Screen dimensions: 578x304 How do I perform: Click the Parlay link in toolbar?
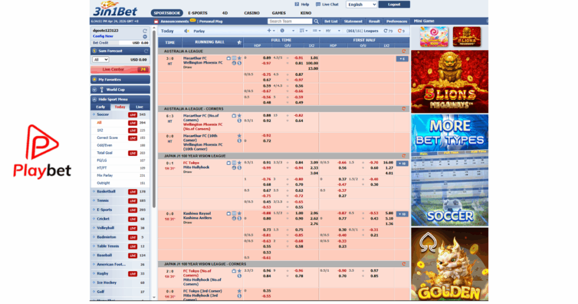199,31
